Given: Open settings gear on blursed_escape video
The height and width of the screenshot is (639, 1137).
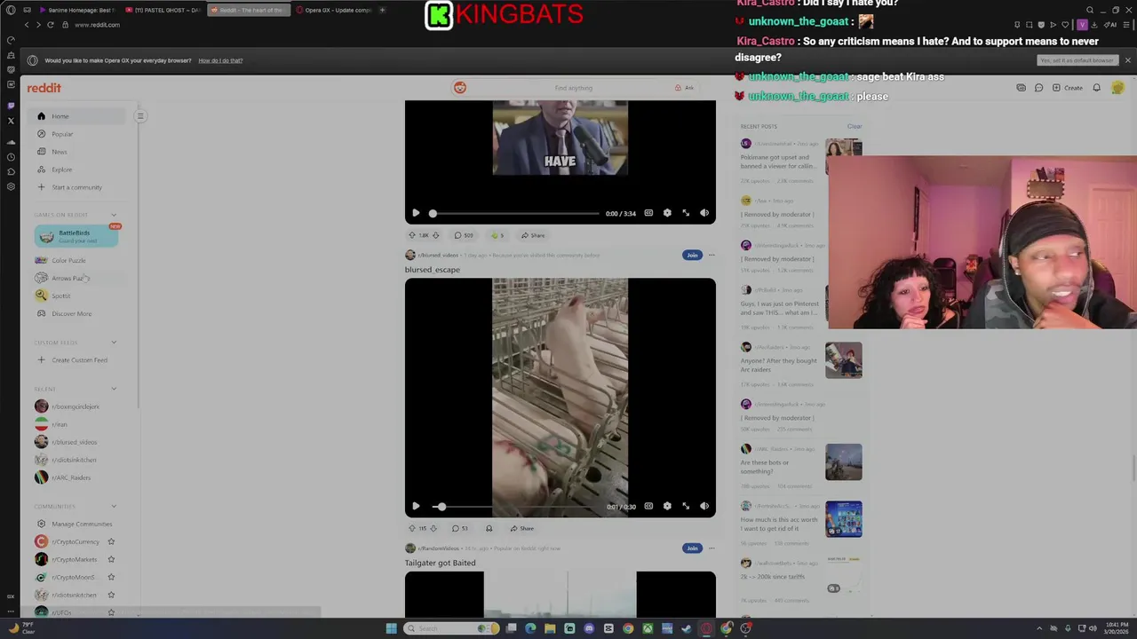Looking at the screenshot, I should (667, 506).
